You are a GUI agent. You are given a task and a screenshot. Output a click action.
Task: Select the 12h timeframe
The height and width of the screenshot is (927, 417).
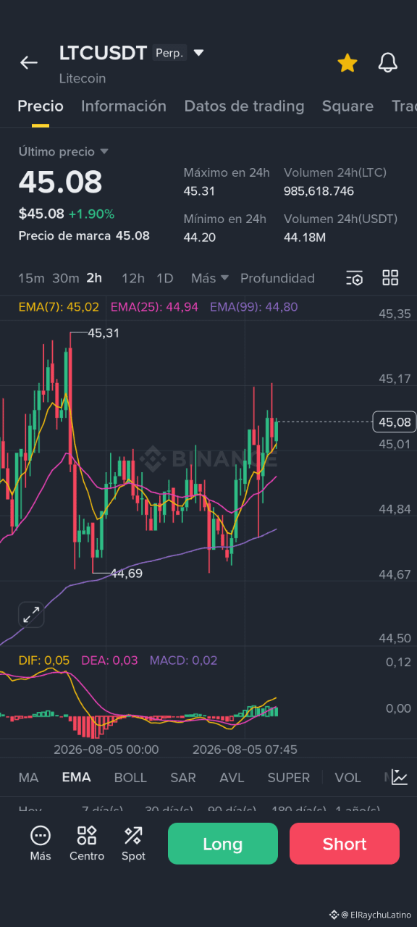point(133,278)
